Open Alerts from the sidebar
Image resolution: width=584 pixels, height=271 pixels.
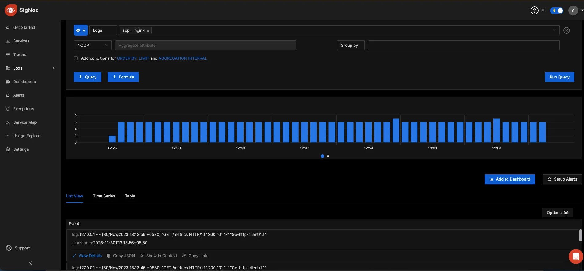click(x=18, y=95)
